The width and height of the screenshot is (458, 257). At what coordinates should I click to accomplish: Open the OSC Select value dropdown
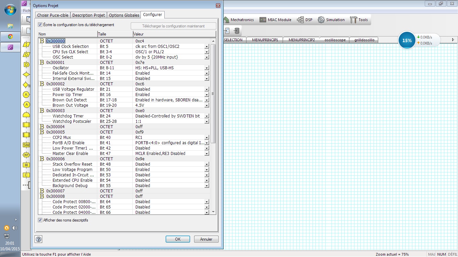click(x=207, y=57)
